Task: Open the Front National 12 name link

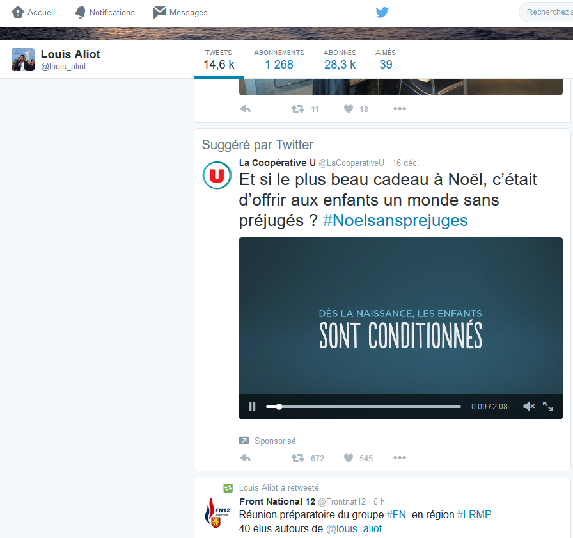Action: pos(277,501)
